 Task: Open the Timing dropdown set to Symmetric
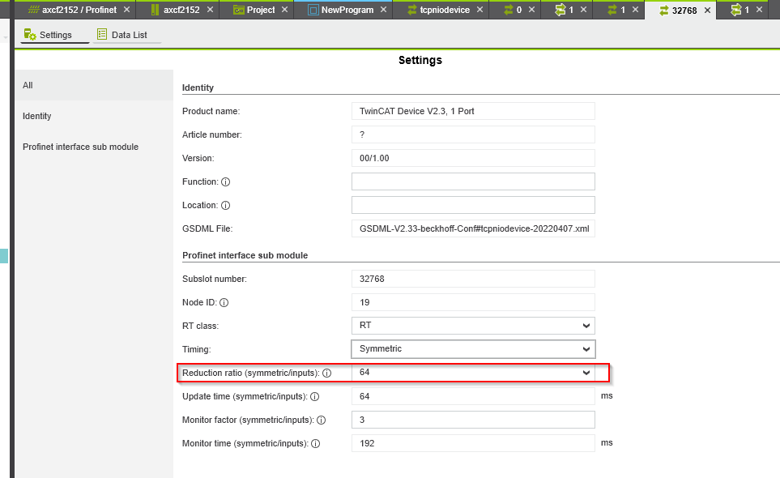[473, 349]
